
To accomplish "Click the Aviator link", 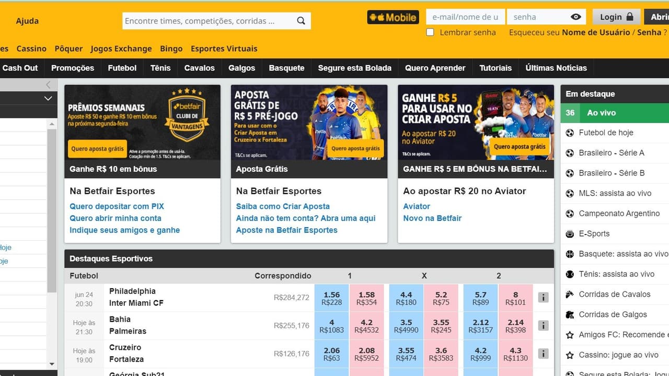I will point(417,206).
